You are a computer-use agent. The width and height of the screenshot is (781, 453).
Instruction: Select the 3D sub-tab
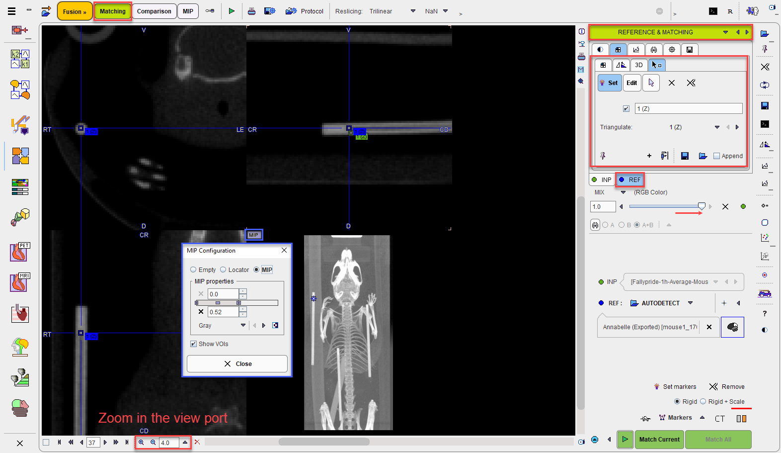pyautogui.click(x=639, y=65)
